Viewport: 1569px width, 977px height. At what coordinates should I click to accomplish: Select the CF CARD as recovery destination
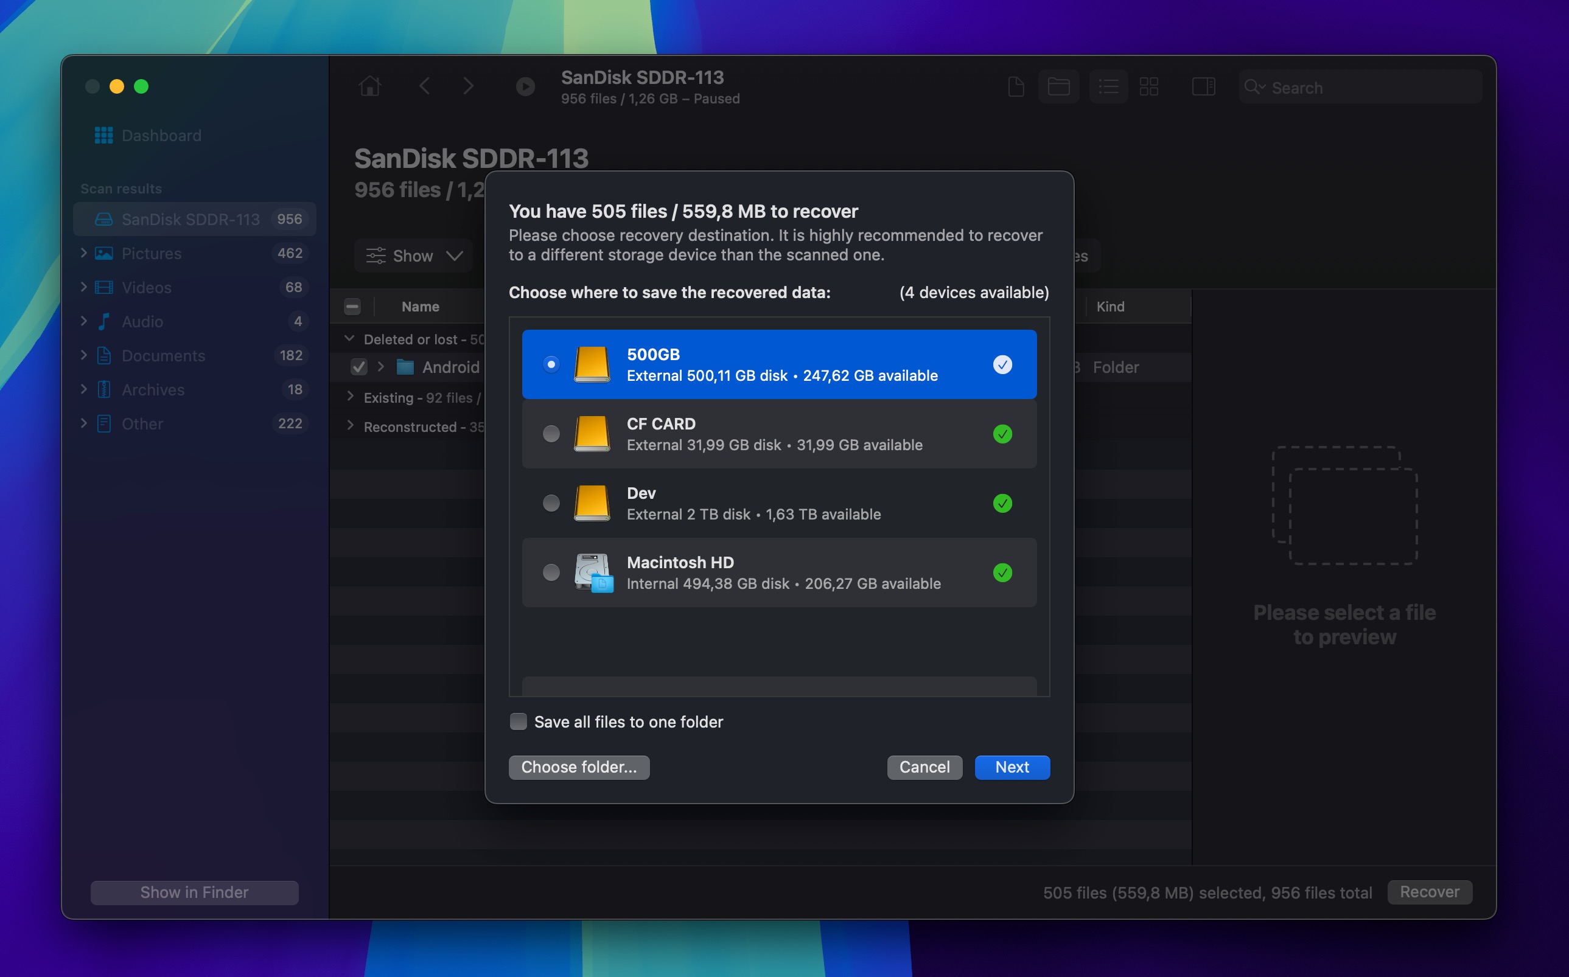(550, 433)
